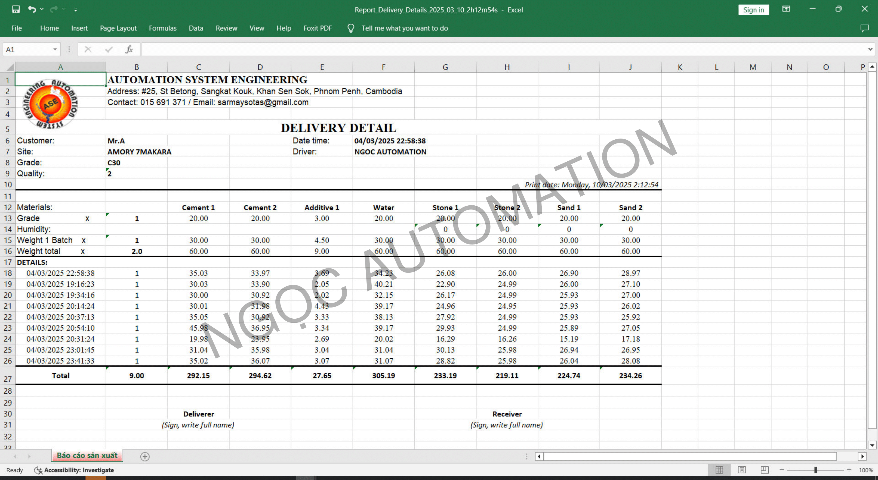
Task: Click the 'C30' grade cell
Action: click(x=136, y=163)
